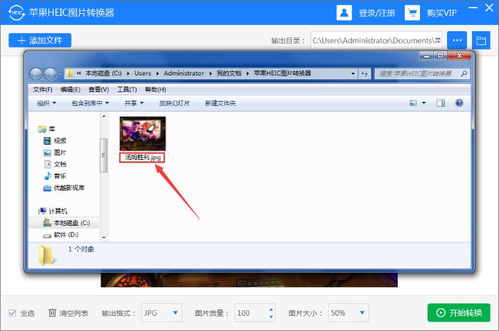Click the image quality value field showing 100
Screen dimensions: 499x331
[x=251, y=313]
